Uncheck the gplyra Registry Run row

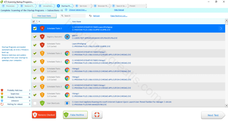pyautogui.click(x=35, y=37)
